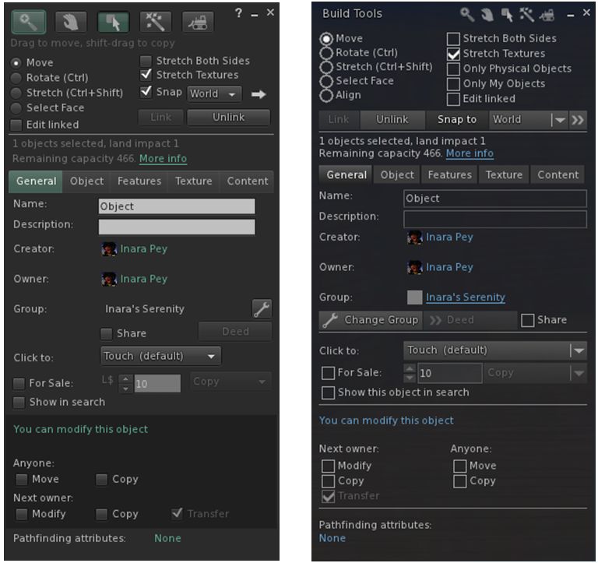Enable the Only Physical Objects checkbox
598x563 pixels.
coord(453,69)
